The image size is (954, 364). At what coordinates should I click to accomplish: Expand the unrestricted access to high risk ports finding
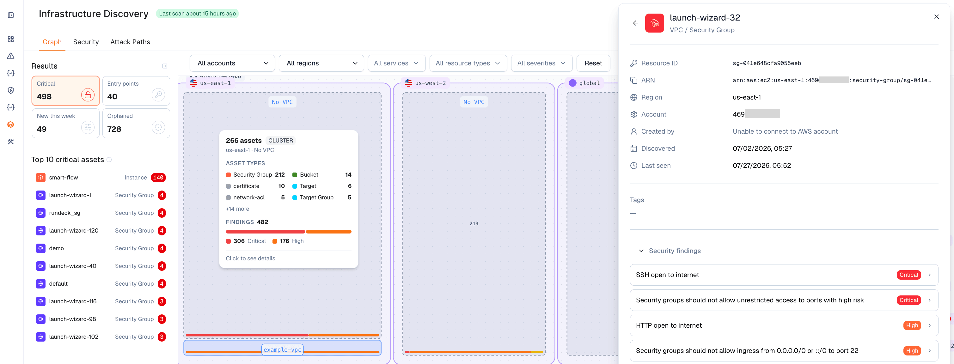pos(784,300)
